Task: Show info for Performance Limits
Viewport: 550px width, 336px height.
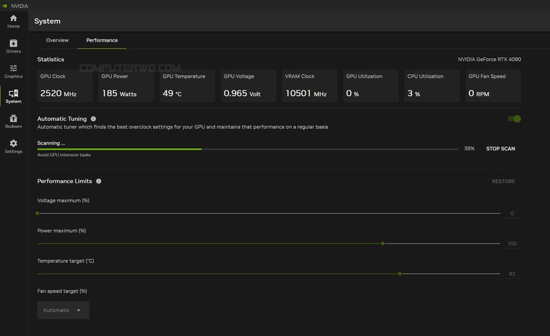Action: tap(98, 181)
